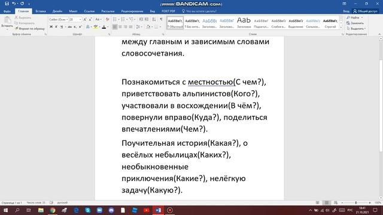
Task: Click the Вход sign-in link
Action: coord(346,11)
